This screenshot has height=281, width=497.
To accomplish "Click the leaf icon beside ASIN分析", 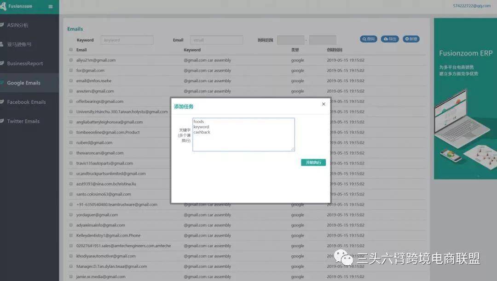I will pyautogui.click(x=2, y=25).
